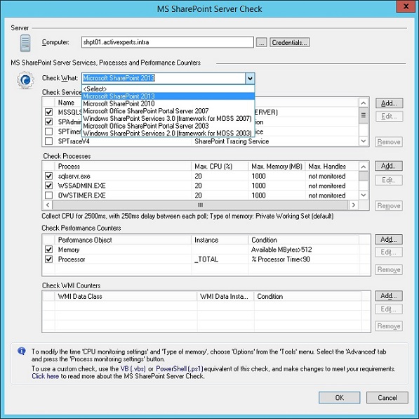419x419 pixels.
Task: Toggle the Memory performance counter checkbox
Action: [x=48, y=250]
